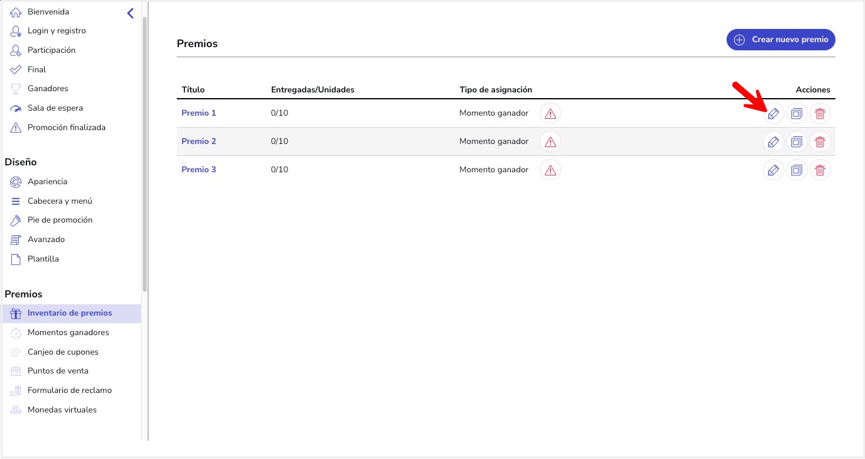Image resolution: width=865 pixels, height=459 pixels.
Task: Delete Premio 2 with the trash icon
Action: coord(820,142)
